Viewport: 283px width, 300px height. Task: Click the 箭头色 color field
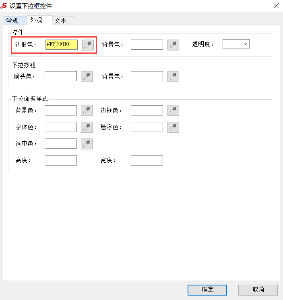[x=61, y=76]
